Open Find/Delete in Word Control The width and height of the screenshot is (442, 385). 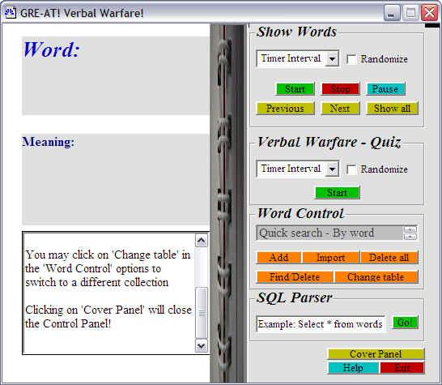(295, 277)
